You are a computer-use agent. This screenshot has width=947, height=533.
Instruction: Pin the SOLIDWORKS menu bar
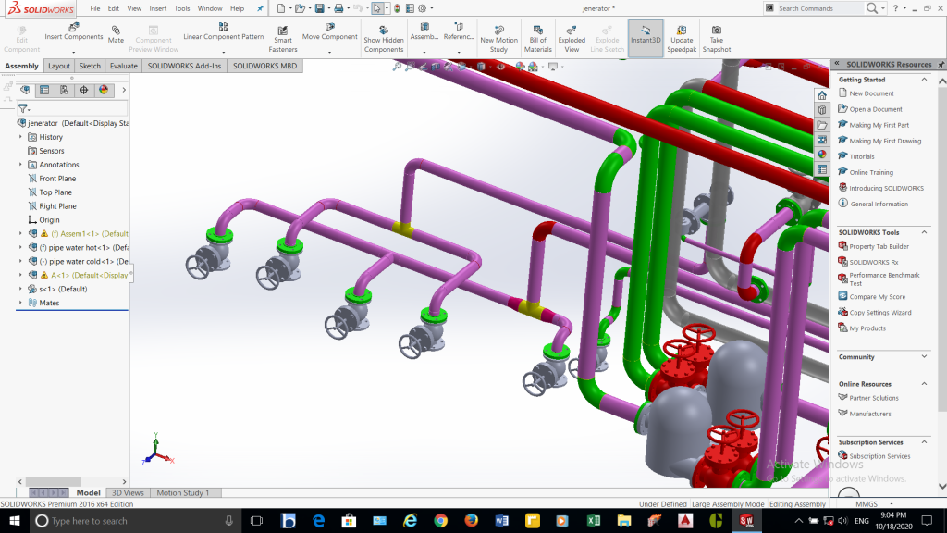259,8
